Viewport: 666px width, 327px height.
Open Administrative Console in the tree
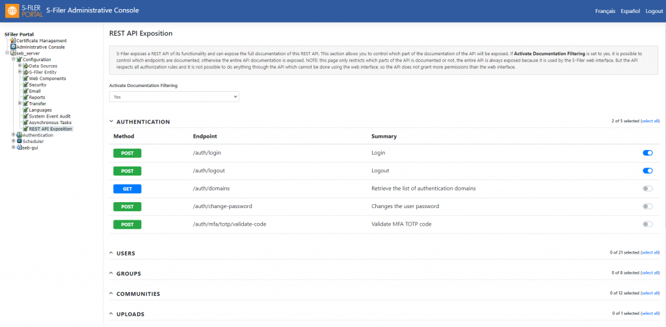point(41,47)
